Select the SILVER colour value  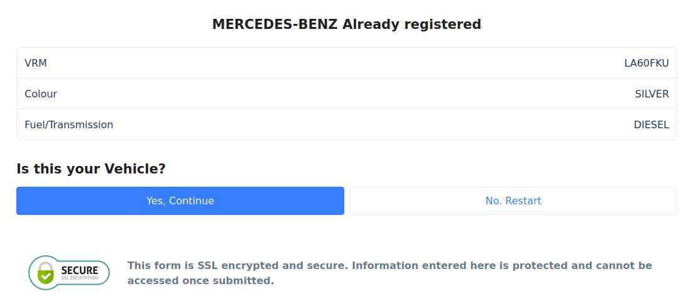[652, 94]
